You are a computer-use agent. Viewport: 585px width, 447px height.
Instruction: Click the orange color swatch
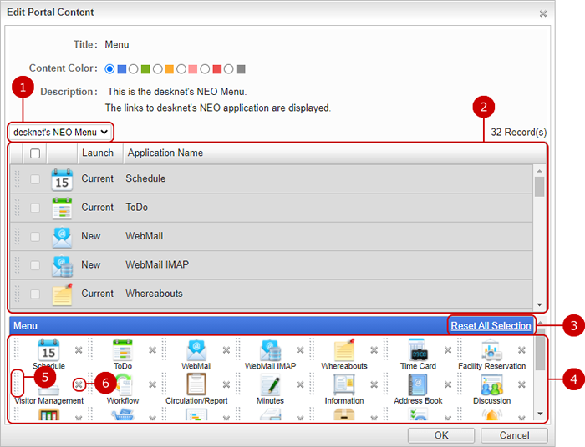click(170, 69)
